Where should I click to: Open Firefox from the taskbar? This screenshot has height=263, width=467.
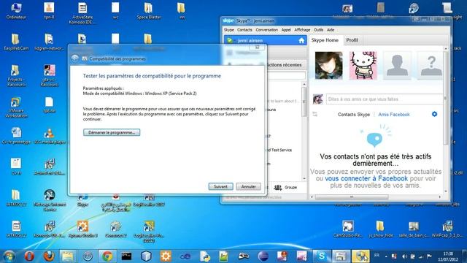coord(49,256)
